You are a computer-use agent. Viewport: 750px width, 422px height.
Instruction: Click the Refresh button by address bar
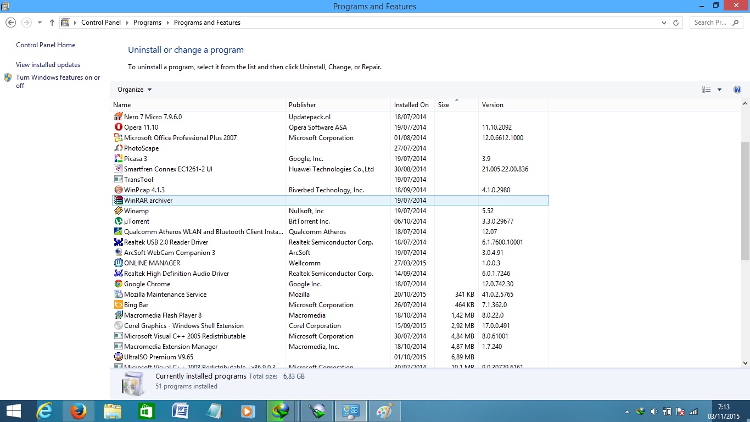click(676, 23)
